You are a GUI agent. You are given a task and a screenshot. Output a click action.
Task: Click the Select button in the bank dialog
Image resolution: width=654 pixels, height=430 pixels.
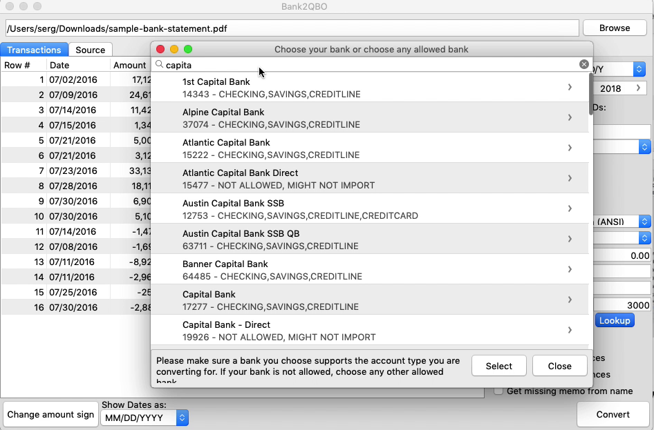tap(499, 366)
